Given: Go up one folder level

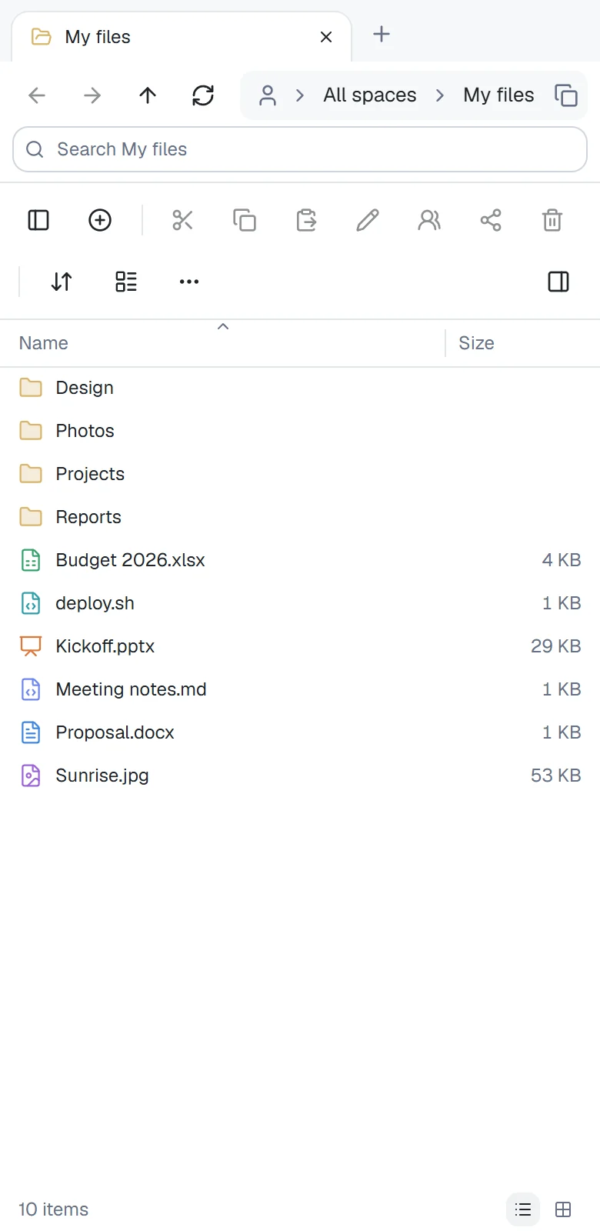Looking at the screenshot, I should click(148, 95).
